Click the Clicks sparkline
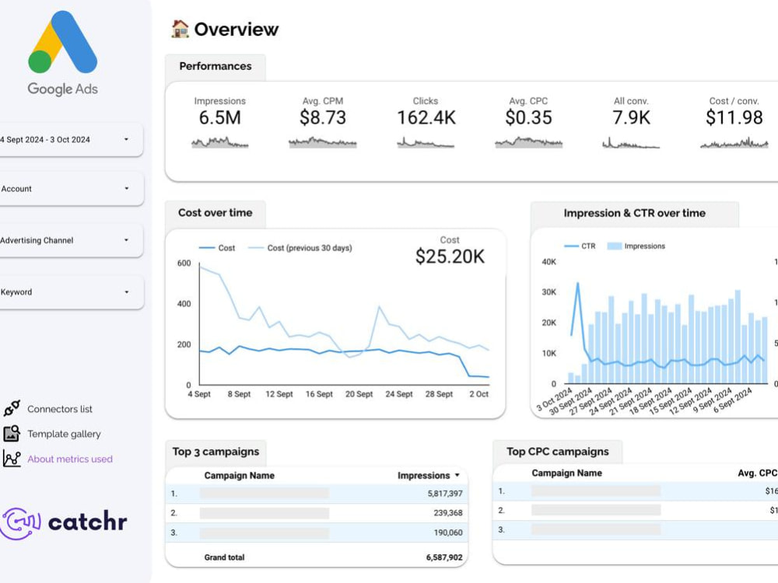778x583 pixels. click(426, 142)
